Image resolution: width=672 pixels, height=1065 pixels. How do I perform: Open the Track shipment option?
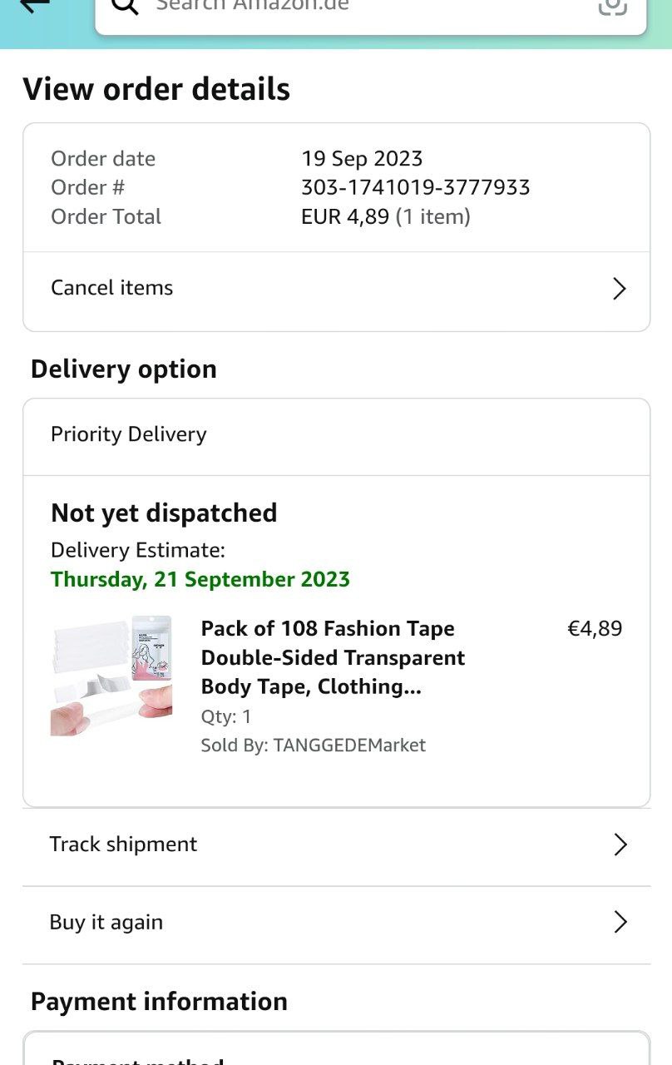point(123,844)
